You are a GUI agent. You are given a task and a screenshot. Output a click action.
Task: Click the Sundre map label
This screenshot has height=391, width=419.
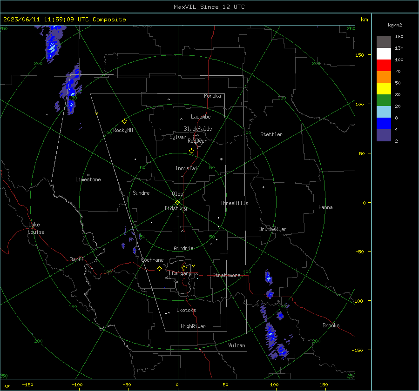tap(141, 193)
